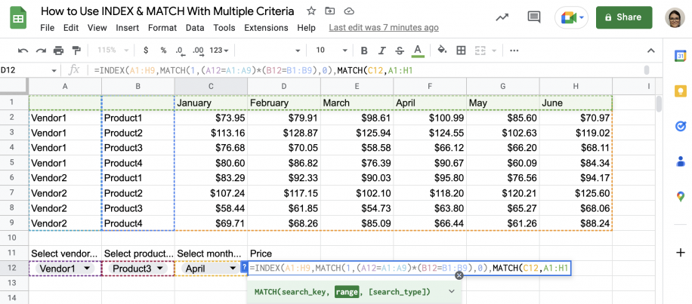Click the cell containing $100.99

(430, 118)
